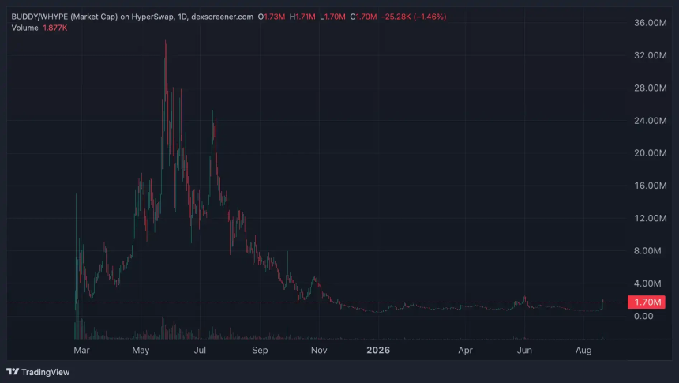Click the Mar label on time axis
679x383 pixels.
pyautogui.click(x=81, y=350)
